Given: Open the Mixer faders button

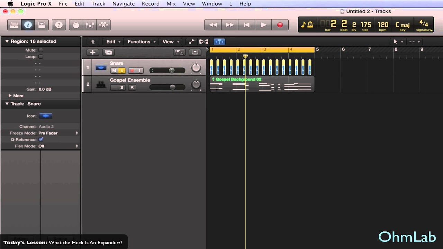Looking at the screenshot, I should point(90,25).
